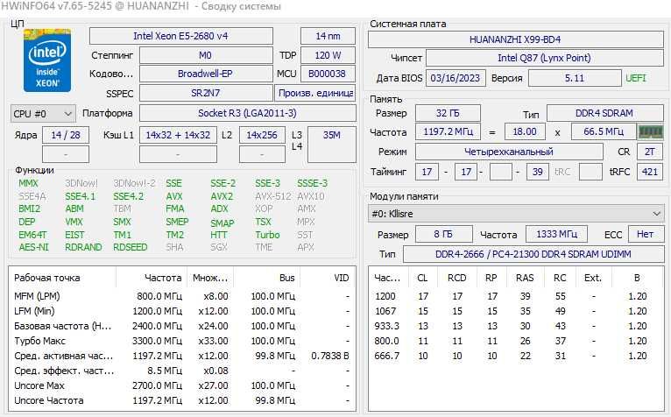
Task: Click the Произв. единица button
Action: click(x=315, y=93)
